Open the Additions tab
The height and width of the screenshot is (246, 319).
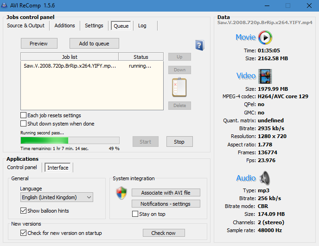[x=65, y=25]
